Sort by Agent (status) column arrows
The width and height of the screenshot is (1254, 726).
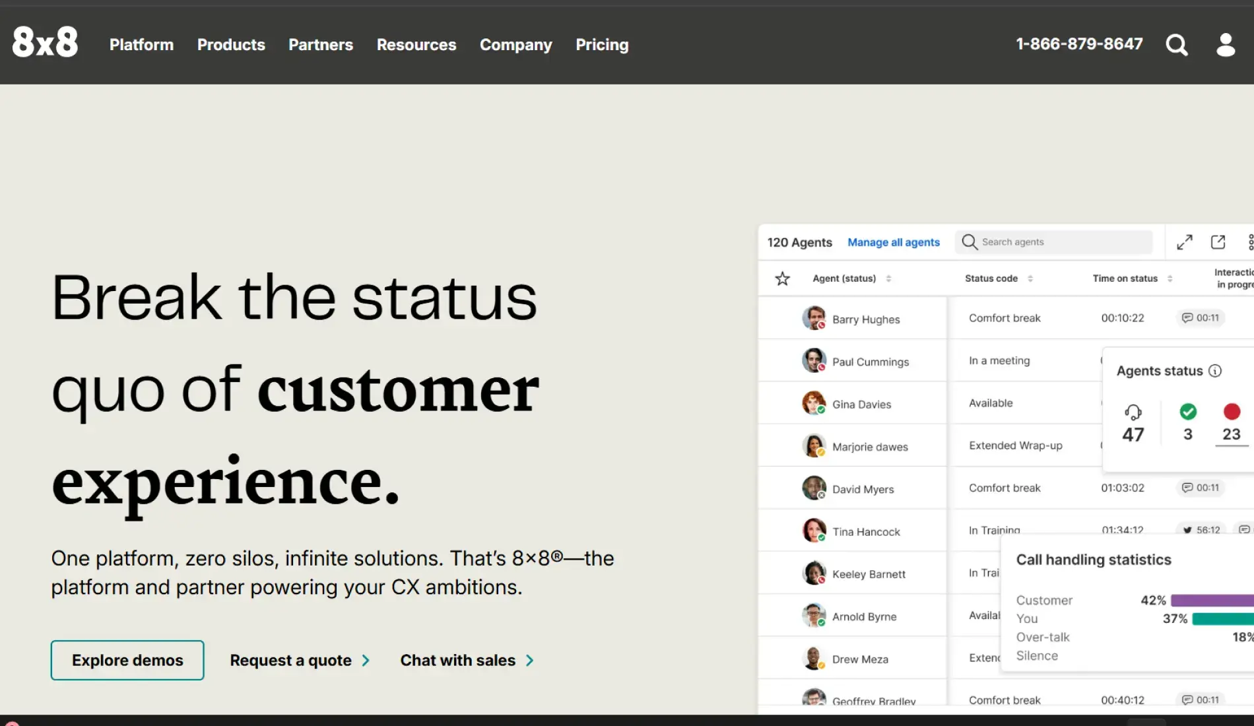coord(888,279)
